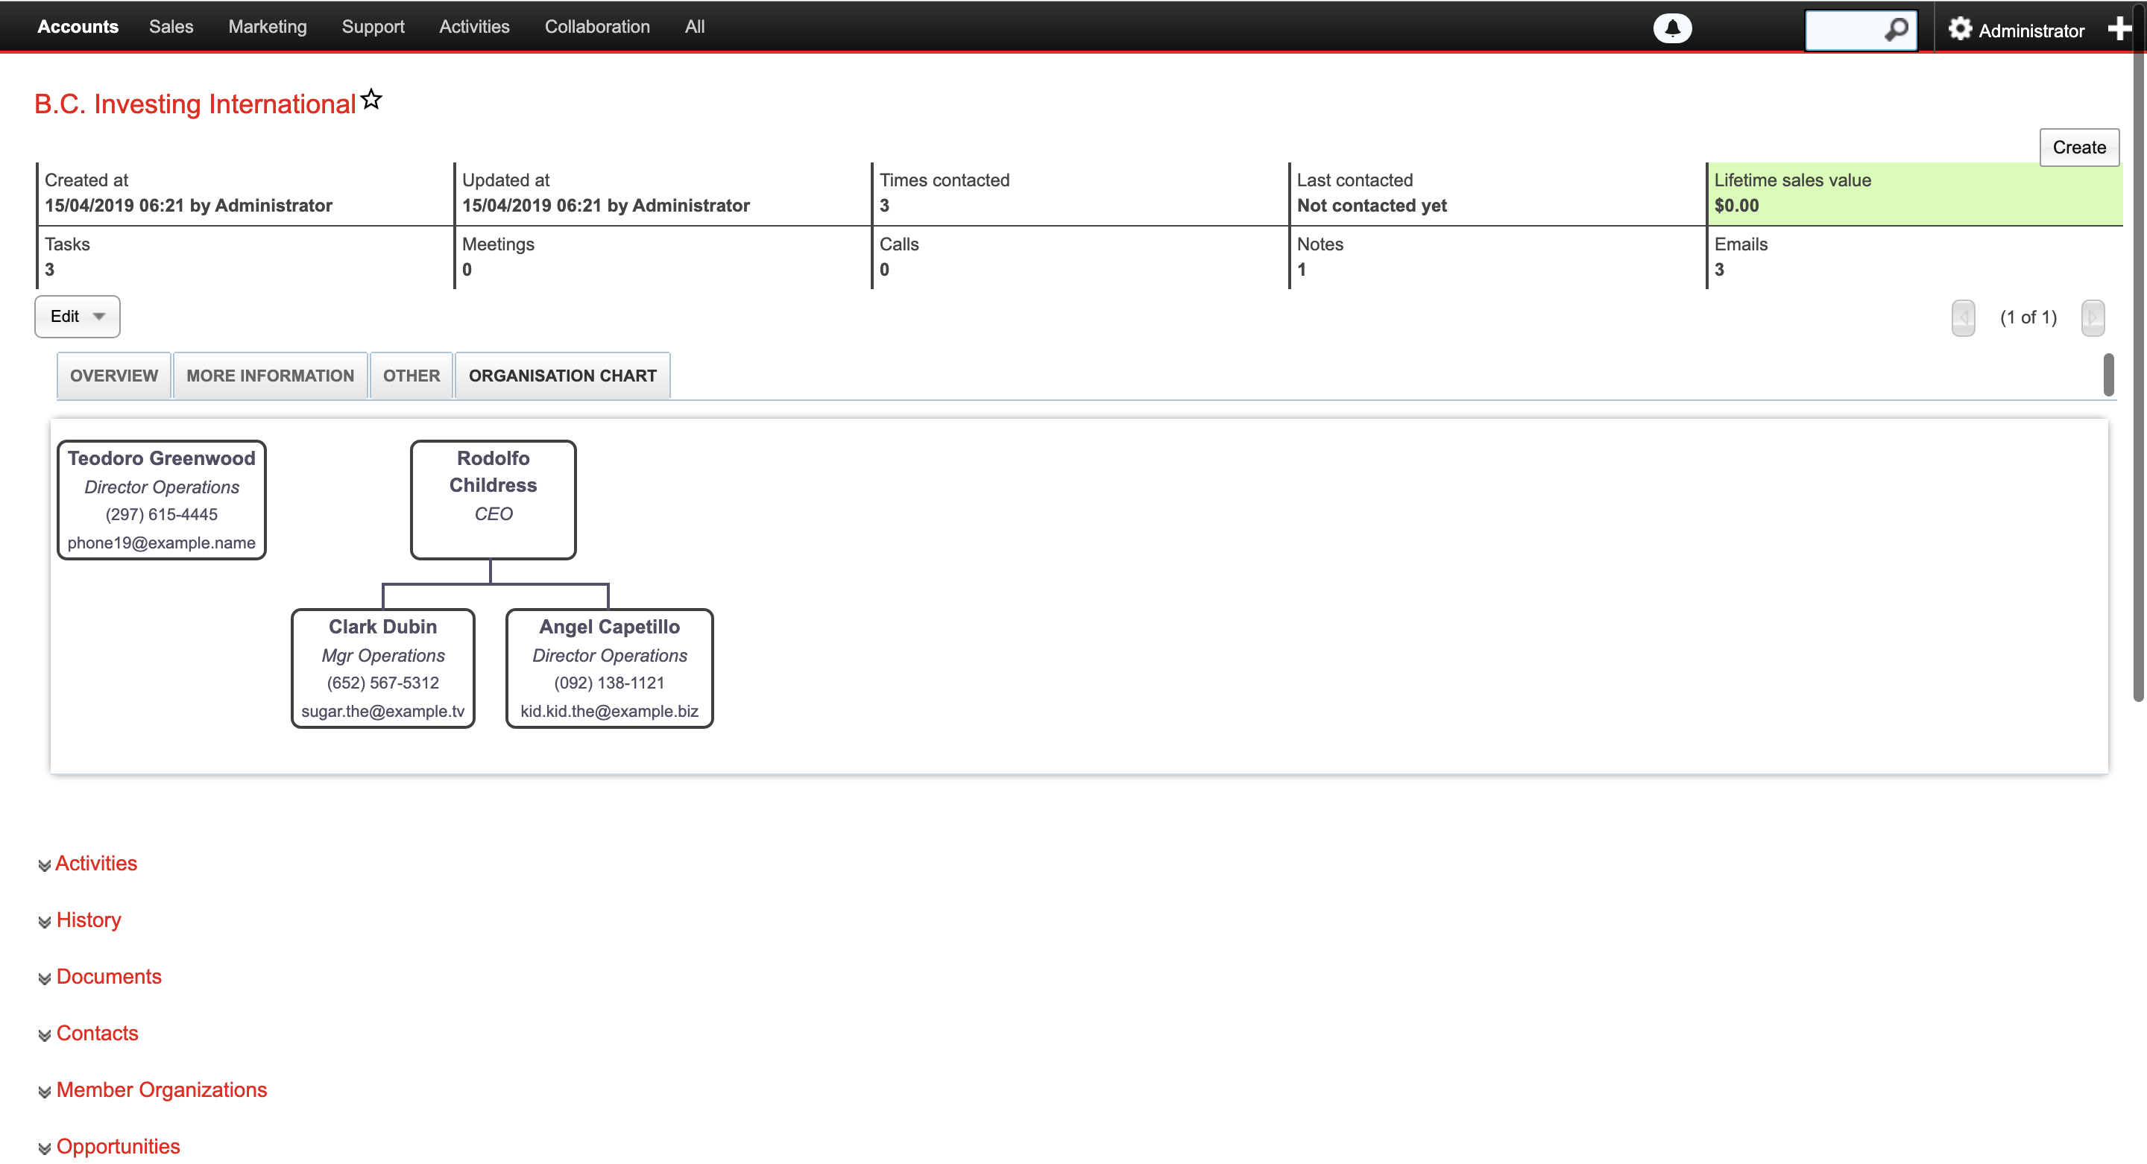Expand the Contacts section
Image resolution: width=2147 pixels, height=1164 pixels.
pyautogui.click(x=96, y=1032)
